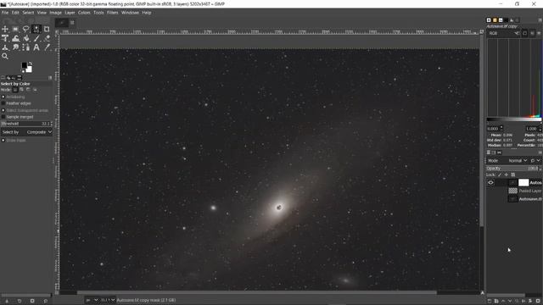This screenshot has height=305, width=543.
Task: Open the layer Mode Normal dropdown
Action: click(x=518, y=161)
